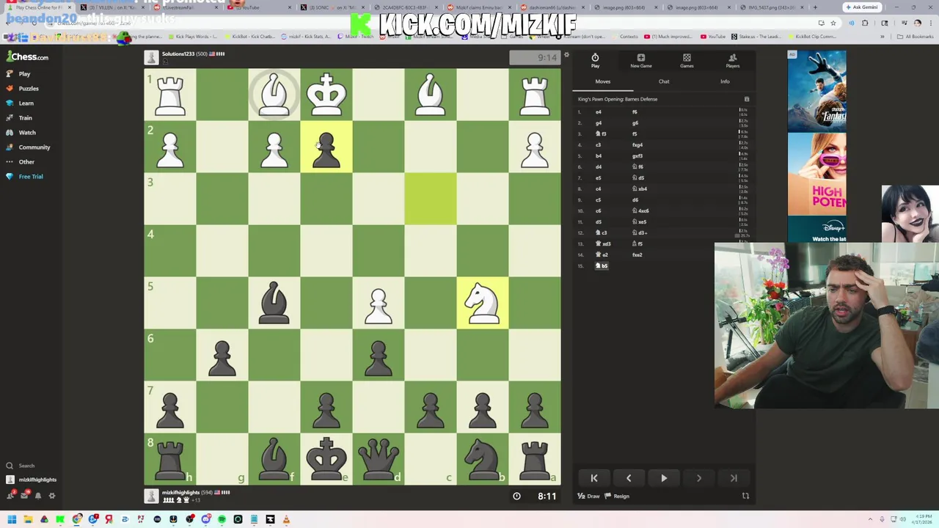Open the Games section icon
Viewport: 939px width, 528px height.
click(x=687, y=60)
